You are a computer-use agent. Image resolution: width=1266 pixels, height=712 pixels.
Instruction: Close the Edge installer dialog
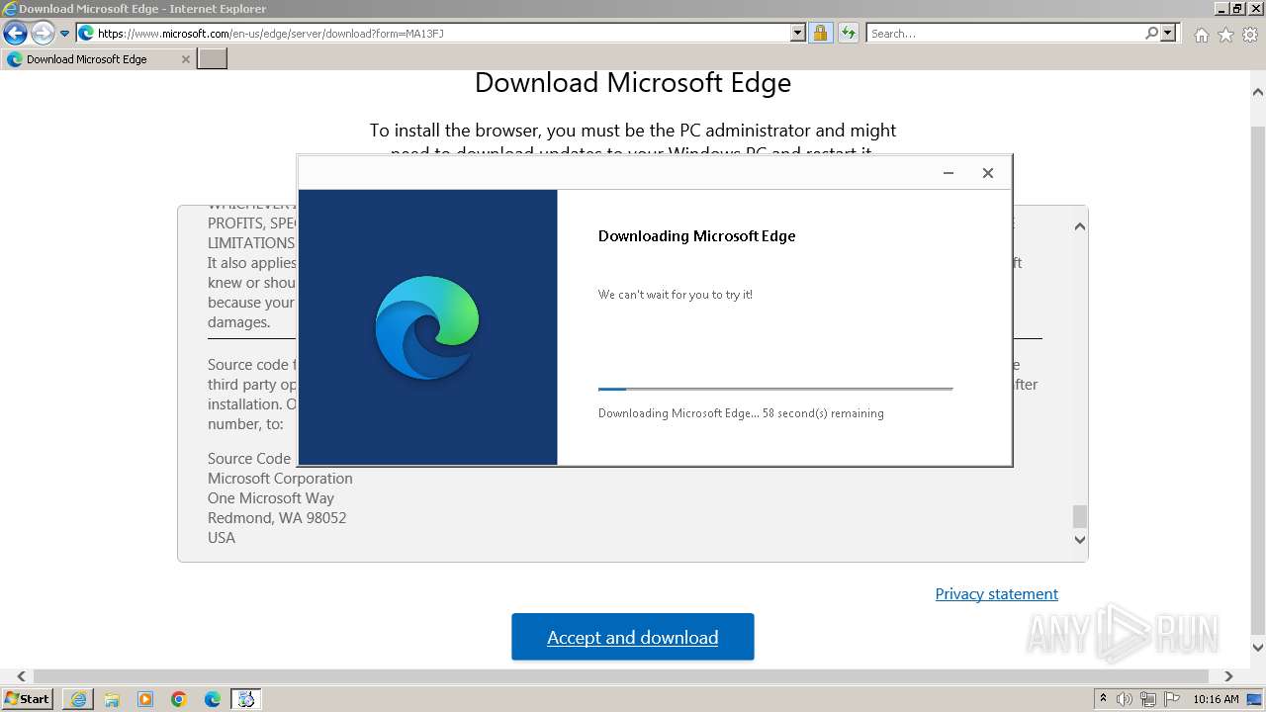point(987,173)
